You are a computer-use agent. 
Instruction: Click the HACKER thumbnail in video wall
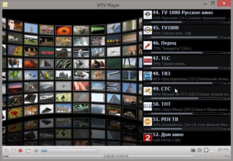coord(47,52)
